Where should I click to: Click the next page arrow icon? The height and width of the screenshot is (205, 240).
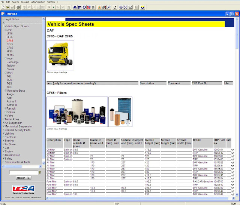pos(58,7)
